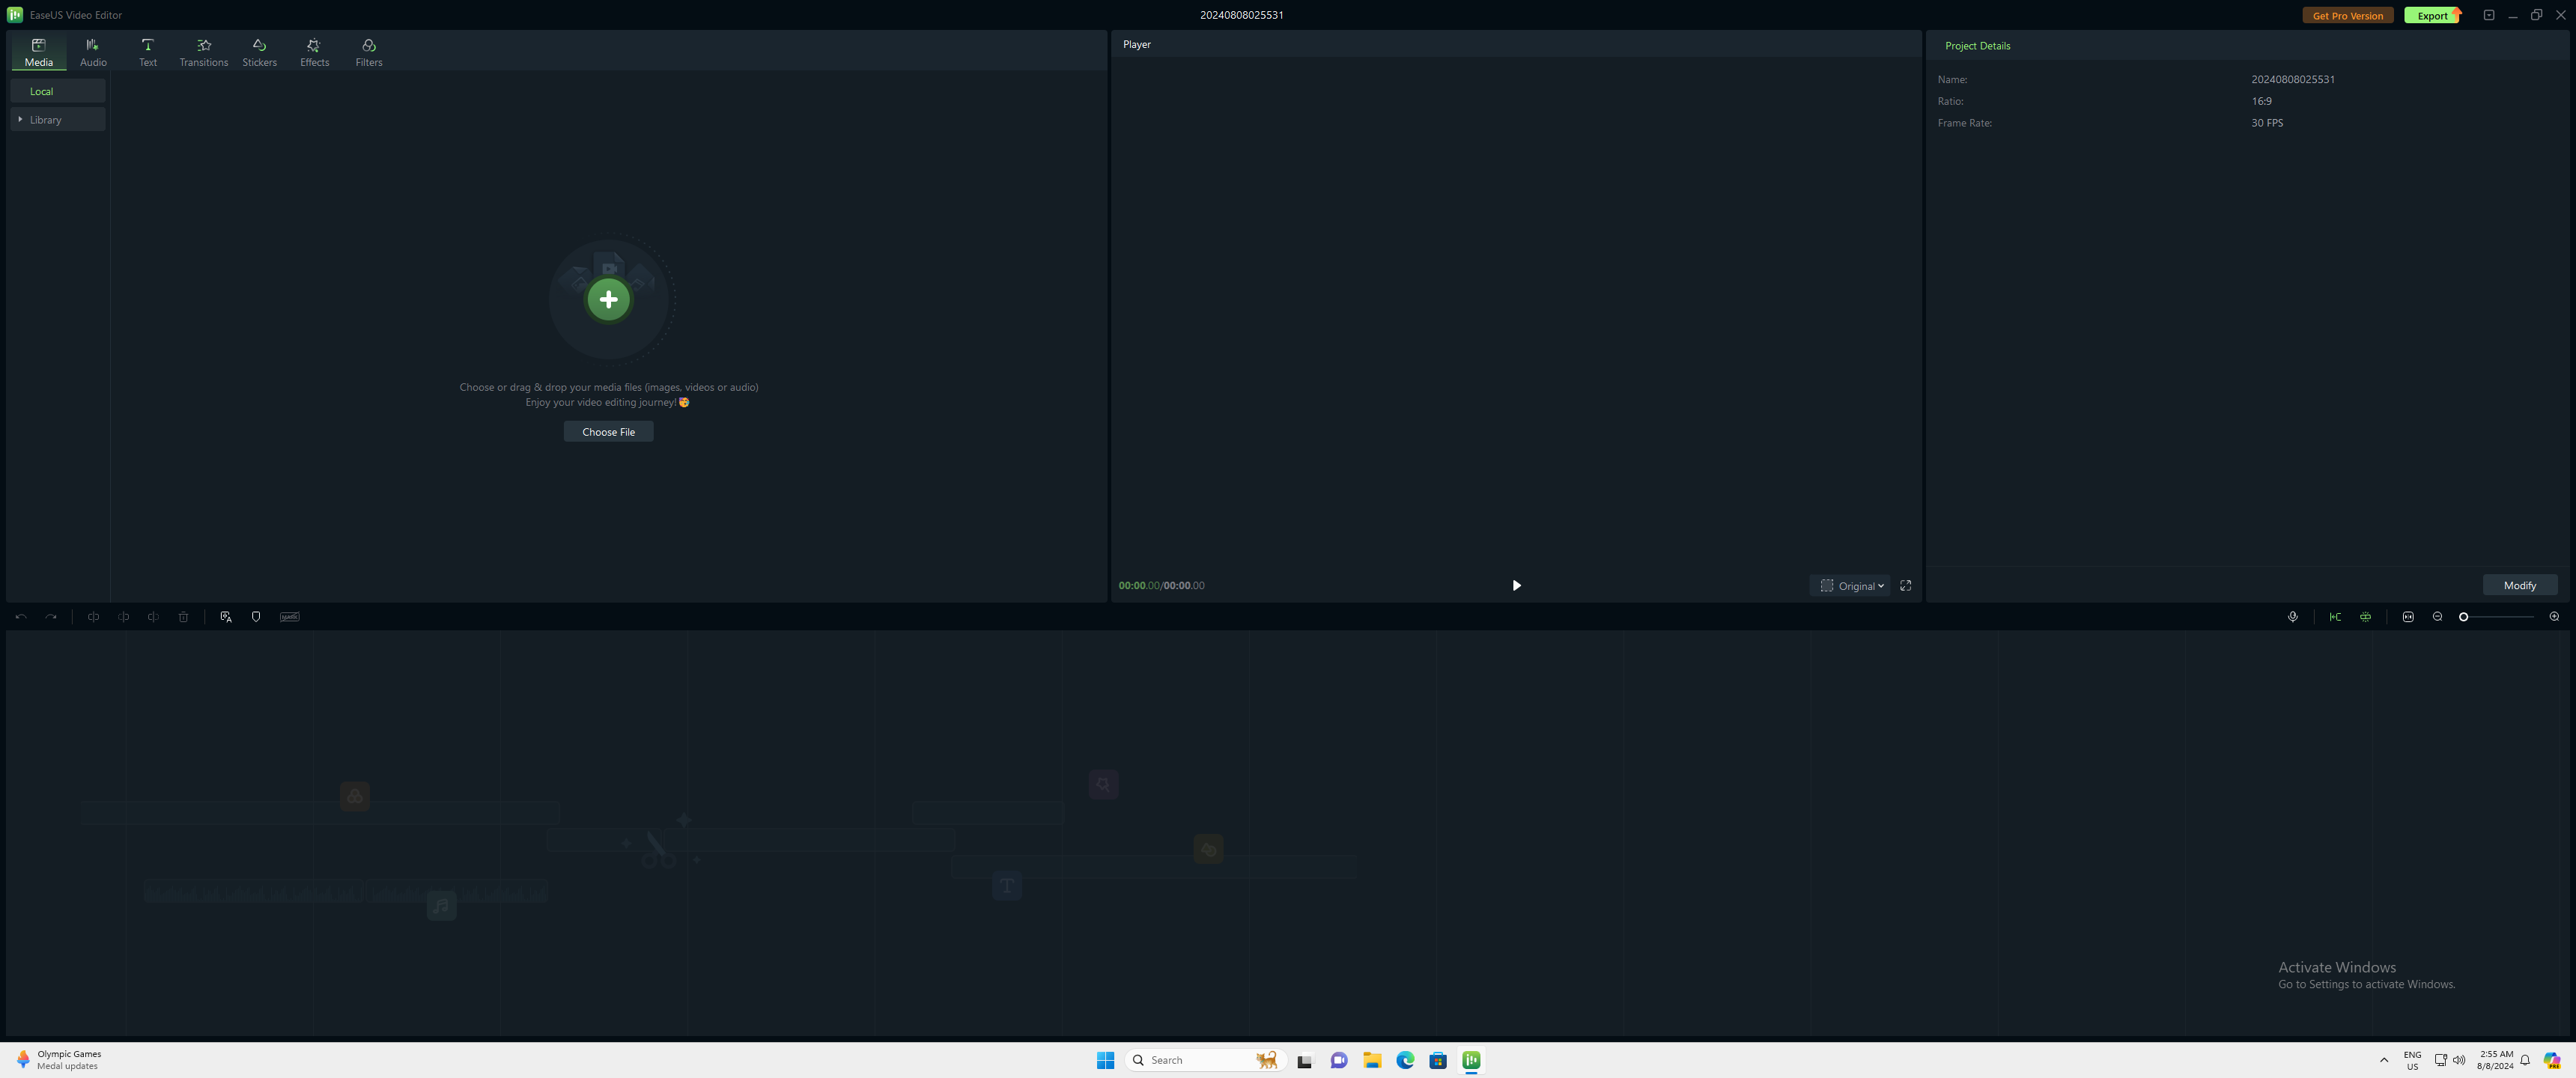This screenshot has height=1078, width=2576.
Task: Open the Audio tab
Action: click(93, 52)
